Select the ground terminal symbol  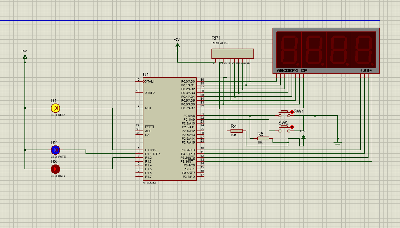coord(338,143)
